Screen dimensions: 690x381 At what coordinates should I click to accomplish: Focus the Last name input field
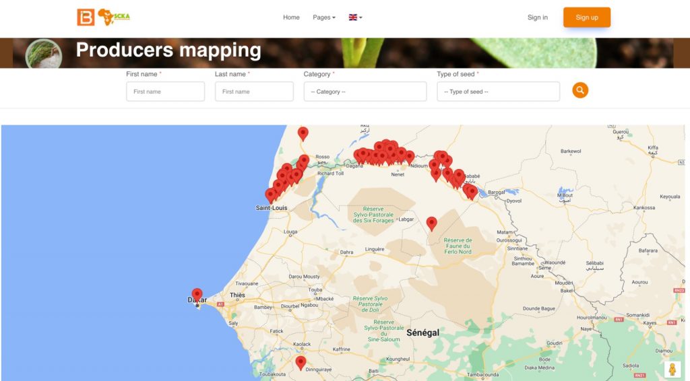point(254,92)
